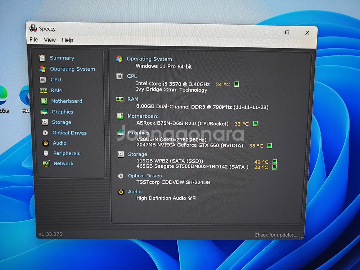Open the Peripherals mouse icon in sidebar
The height and width of the screenshot is (270, 360).
[46, 153]
